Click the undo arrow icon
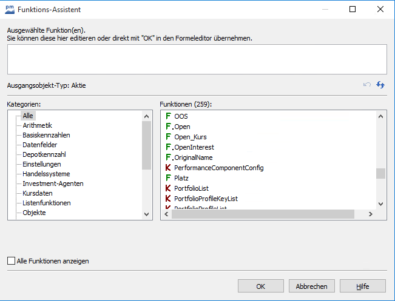 point(367,85)
